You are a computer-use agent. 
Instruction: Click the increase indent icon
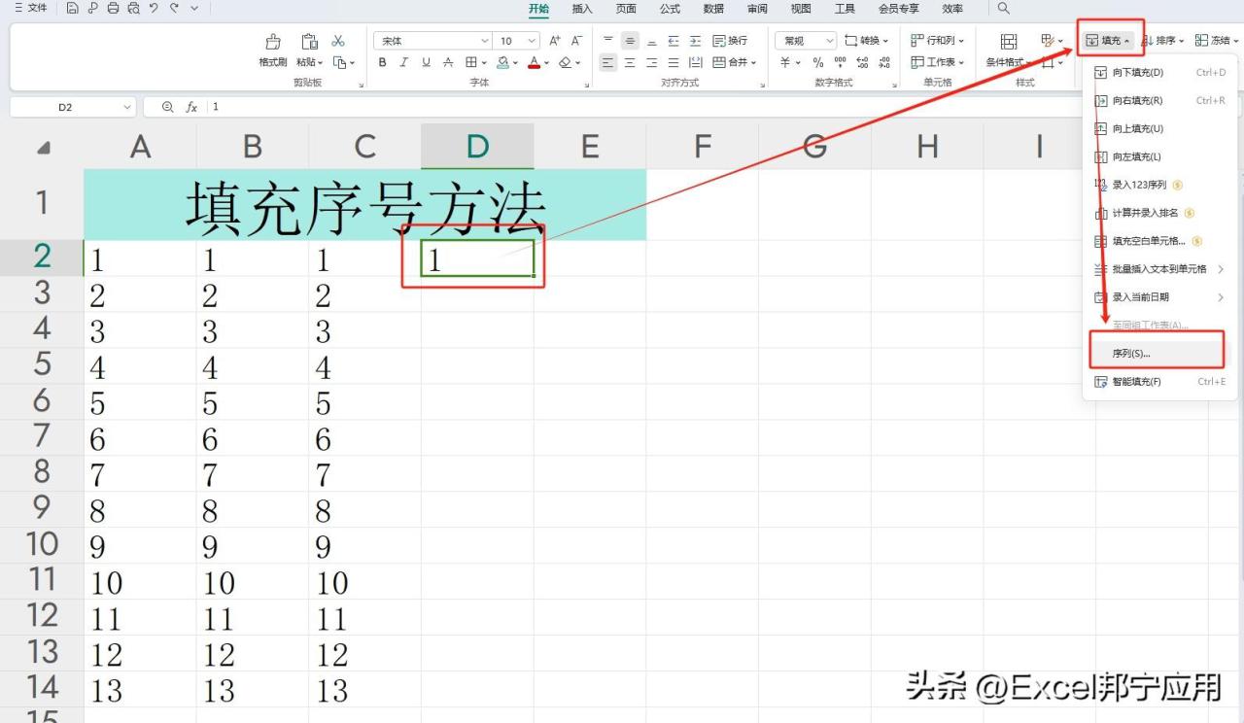[695, 41]
